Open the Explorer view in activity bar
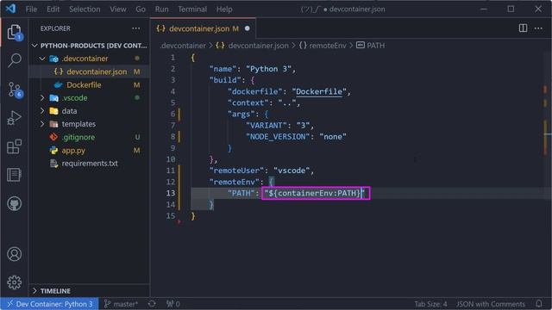Screen dimensions: 552x310 pyautogui.click(x=15, y=33)
